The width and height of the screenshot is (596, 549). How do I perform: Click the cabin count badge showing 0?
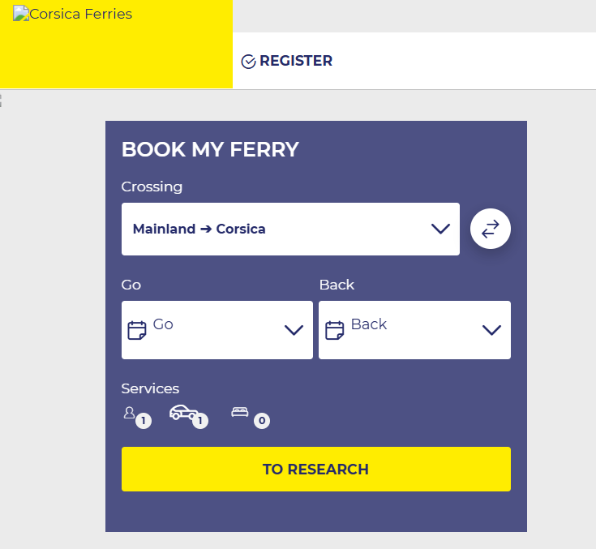(x=262, y=421)
